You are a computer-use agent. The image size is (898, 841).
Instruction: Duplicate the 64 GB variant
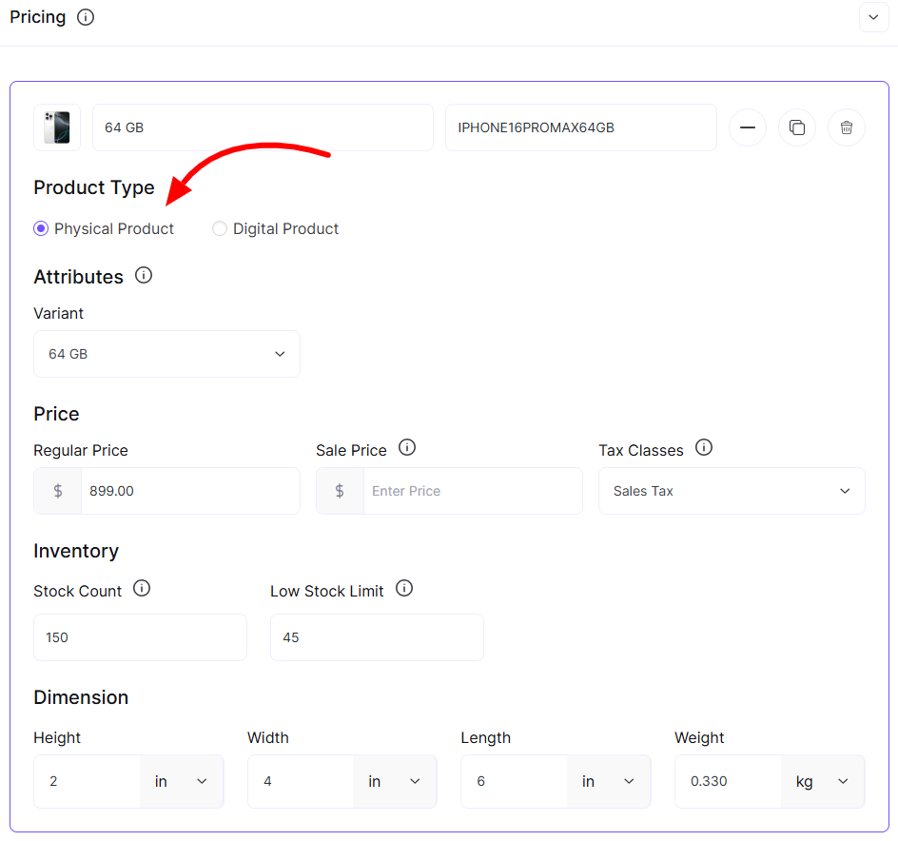(x=796, y=127)
